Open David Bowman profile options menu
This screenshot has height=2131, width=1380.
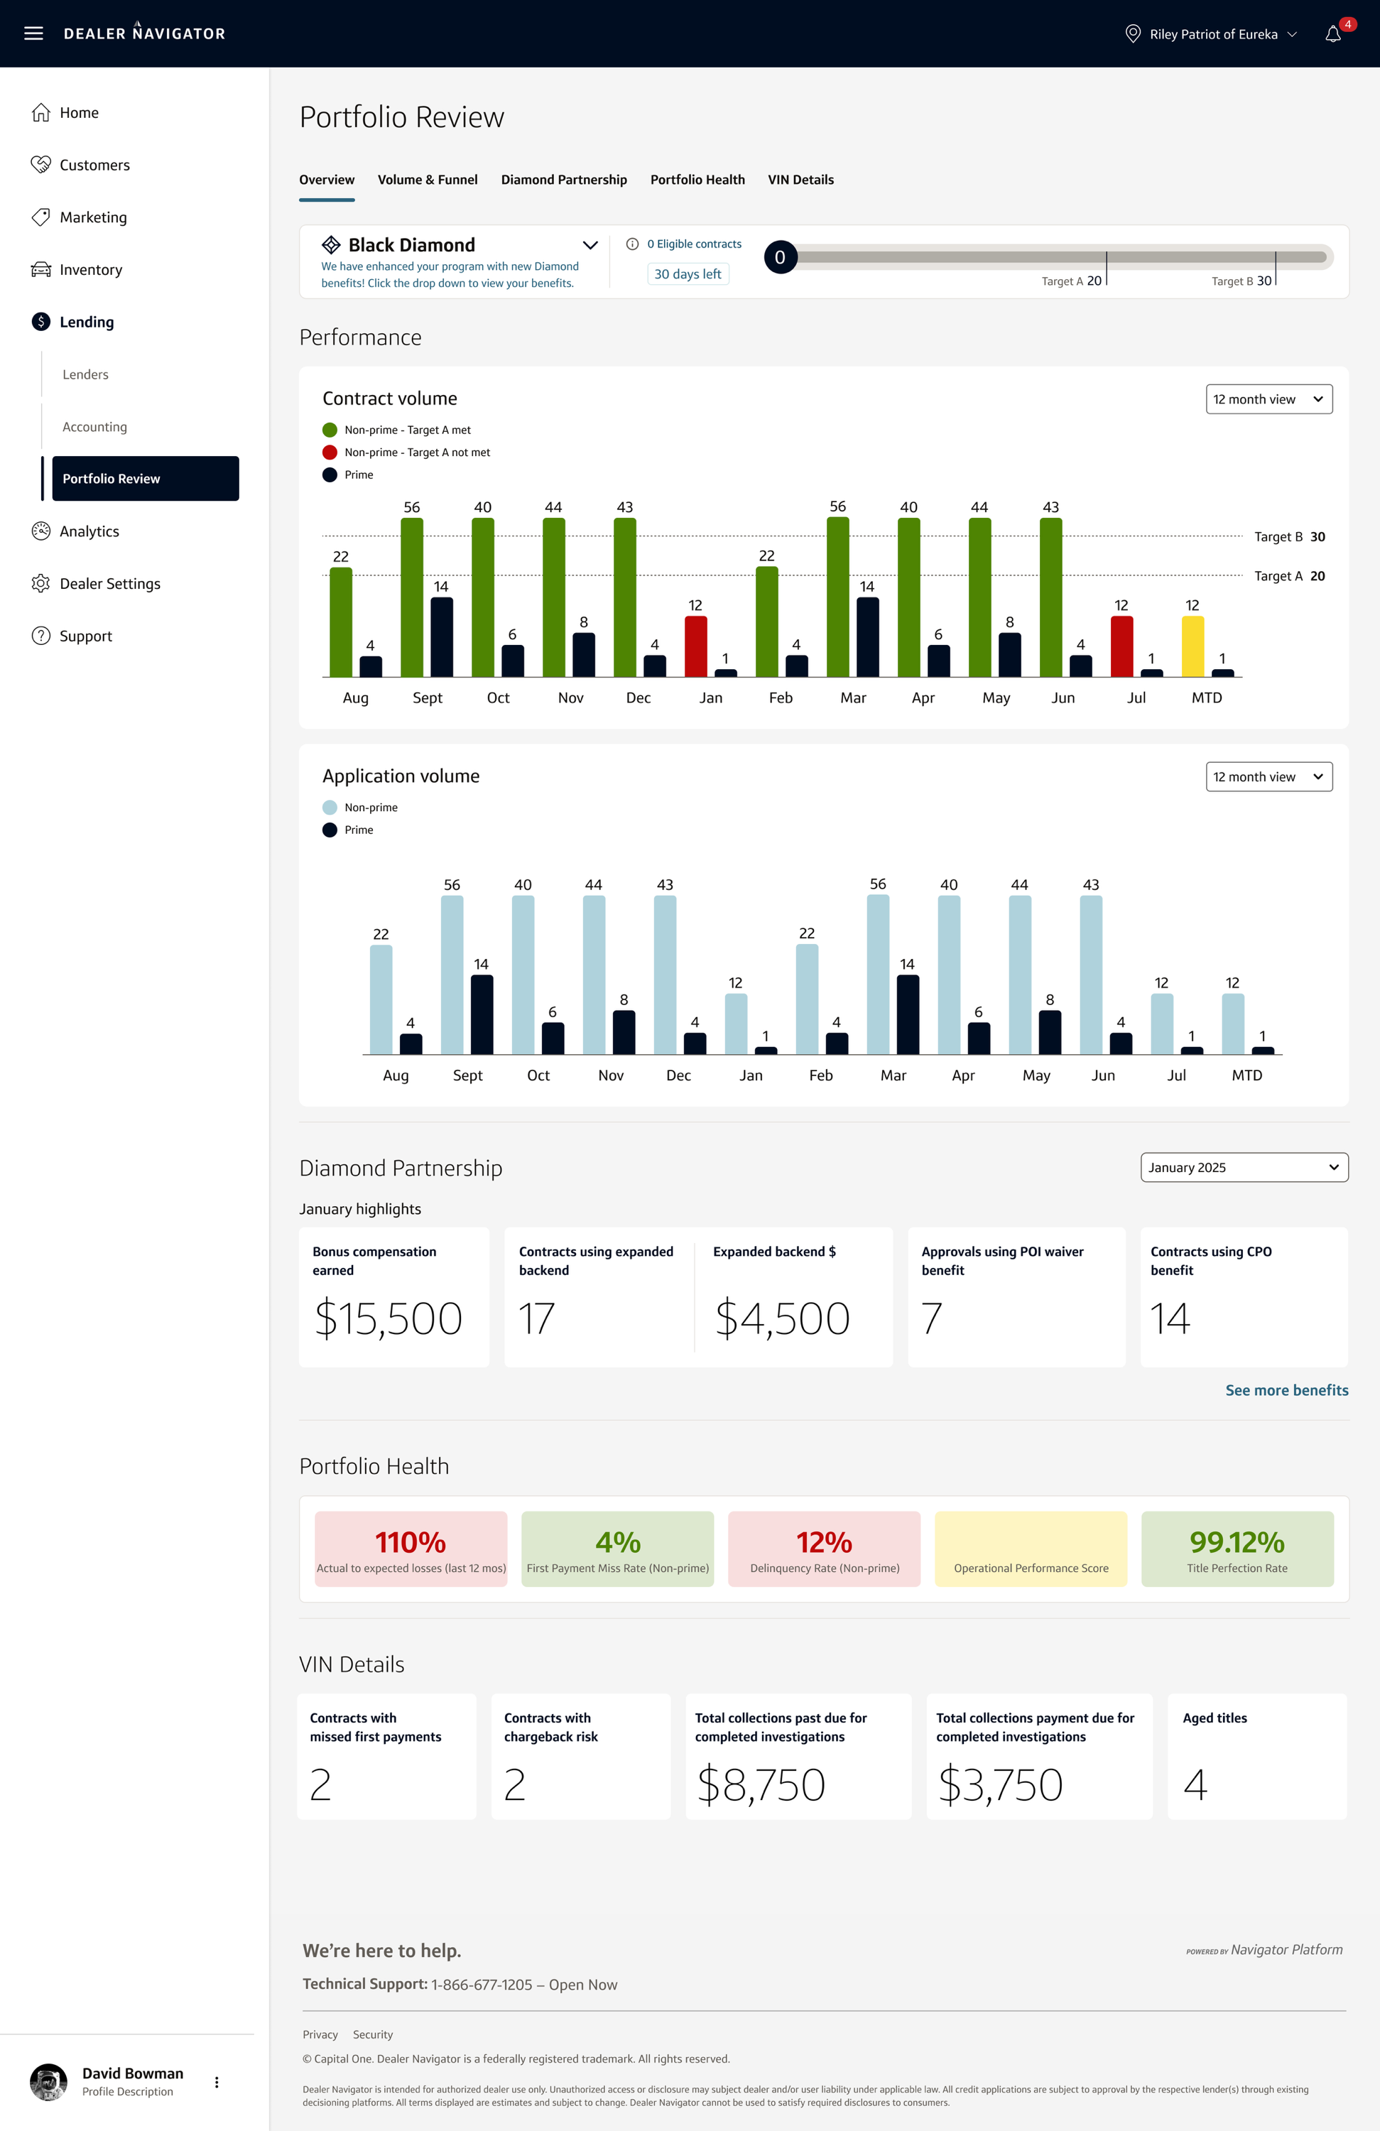tap(217, 2082)
